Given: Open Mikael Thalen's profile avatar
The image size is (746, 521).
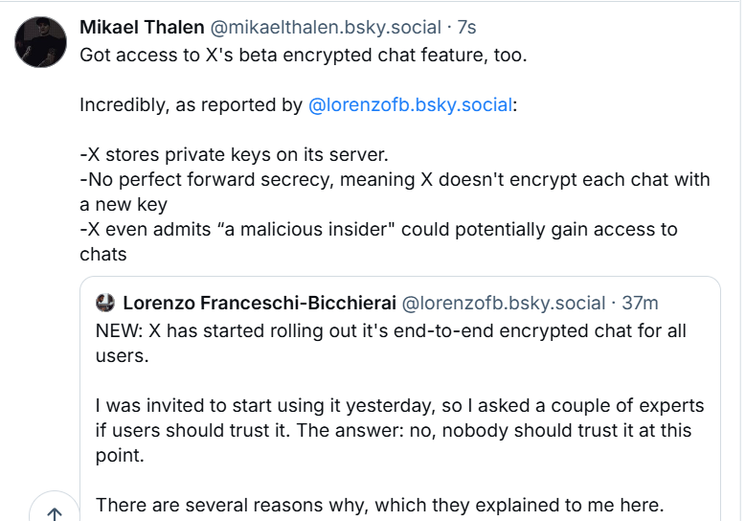Looking at the screenshot, I should click(40, 42).
